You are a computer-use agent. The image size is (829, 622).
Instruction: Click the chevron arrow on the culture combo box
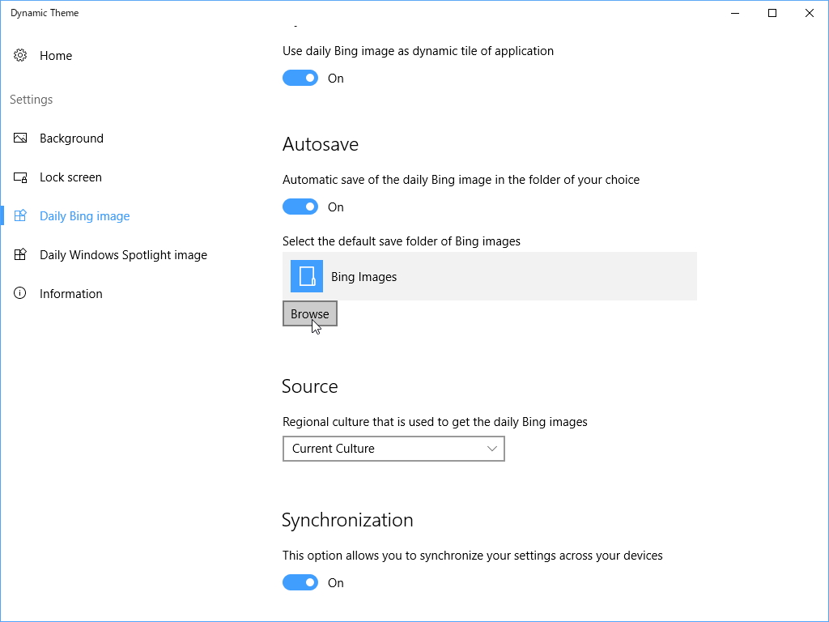coord(491,449)
